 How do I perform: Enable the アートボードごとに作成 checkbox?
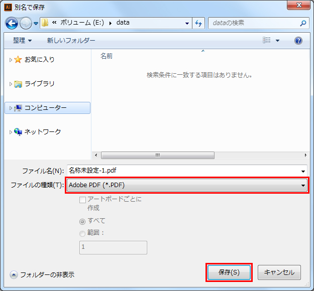pos(82,199)
